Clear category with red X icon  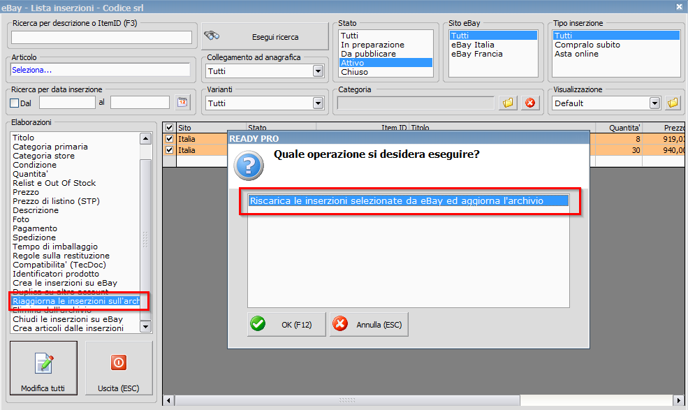point(530,103)
